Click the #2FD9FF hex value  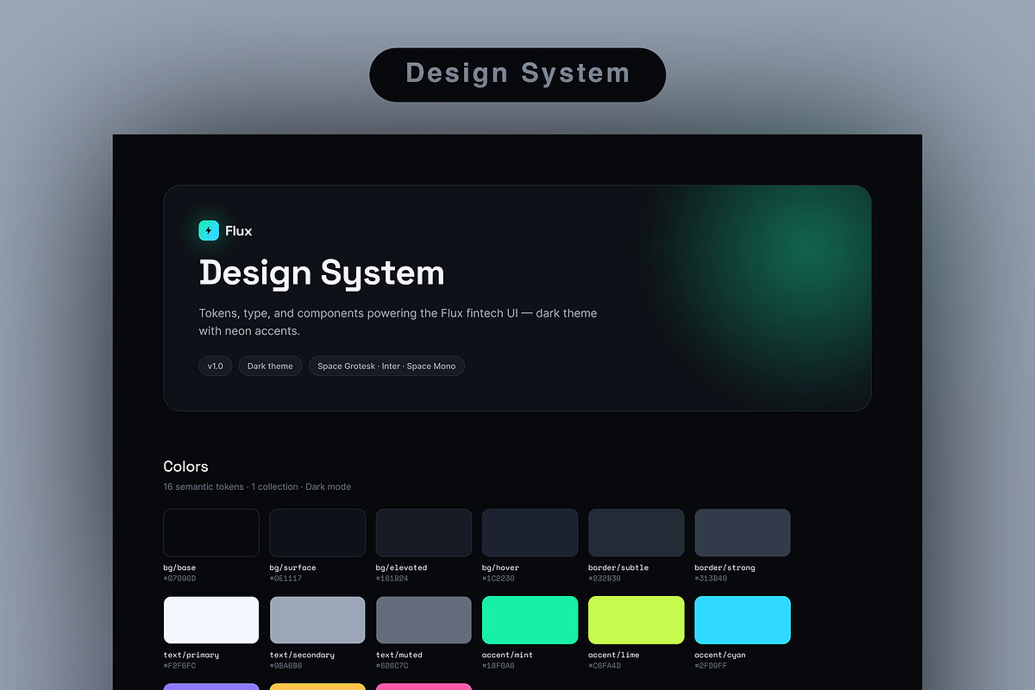[711, 666]
